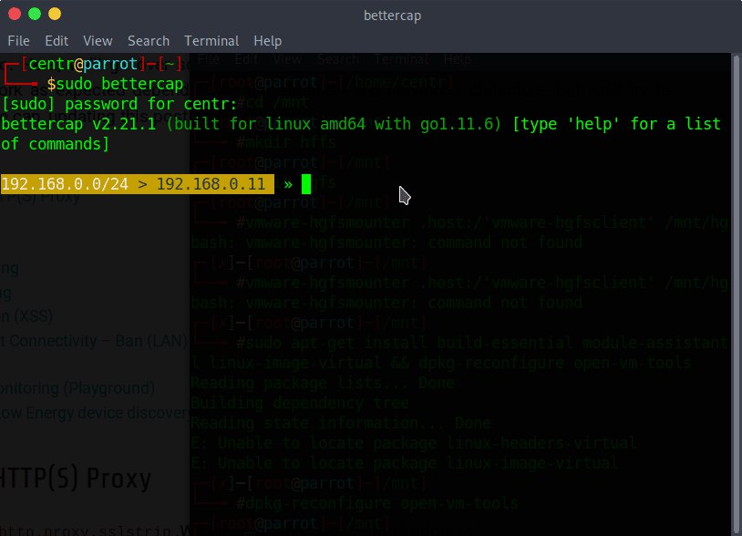Open the Help menu
The width and height of the screenshot is (742, 536).
[267, 41]
